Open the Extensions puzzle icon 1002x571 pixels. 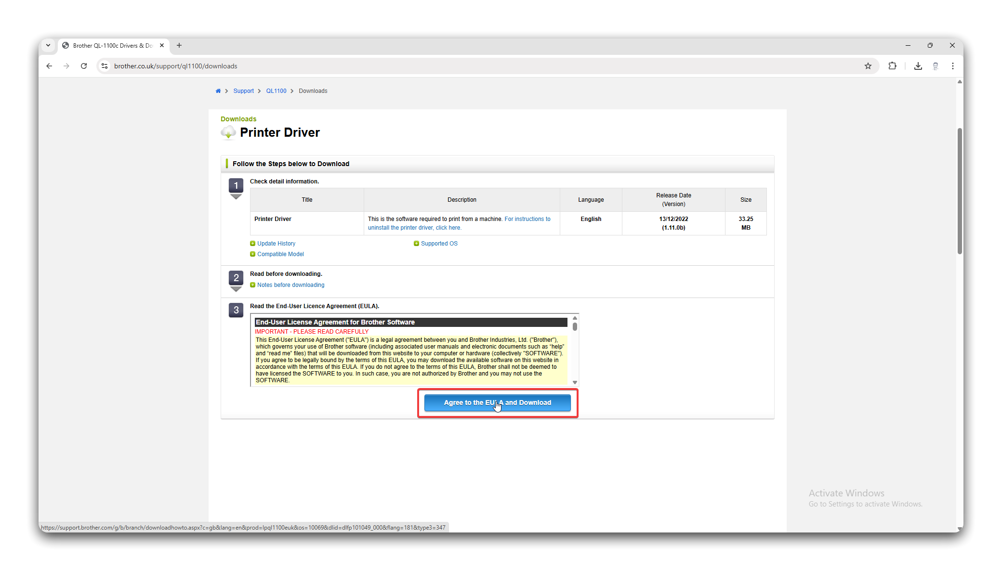tap(892, 66)
